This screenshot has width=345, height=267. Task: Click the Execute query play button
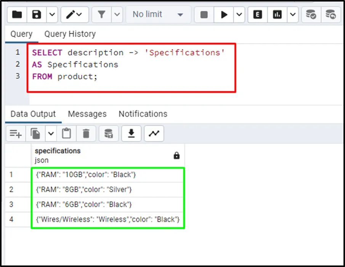coord(224,15)
